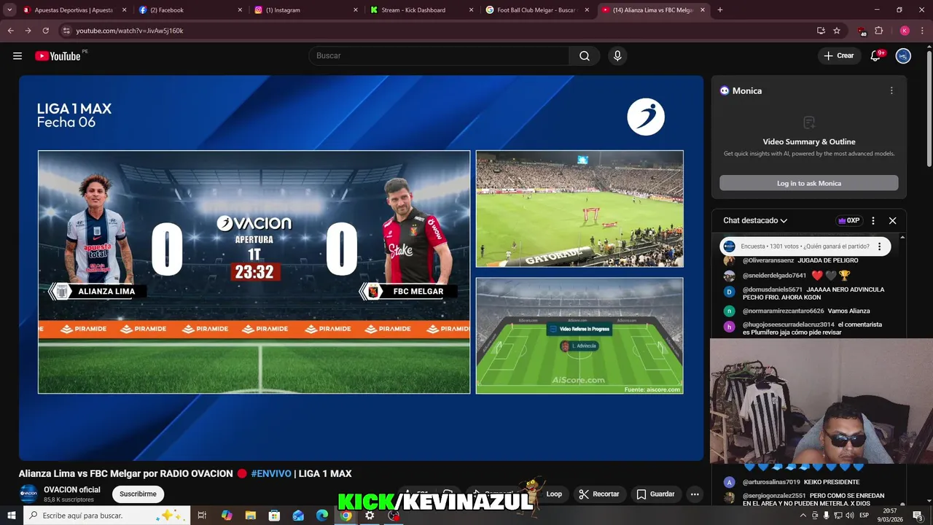The width and height of the screenshot is (933, 525).
Task: Open a new browser tab
Action: pyautogui.click(x=720, y=10)
